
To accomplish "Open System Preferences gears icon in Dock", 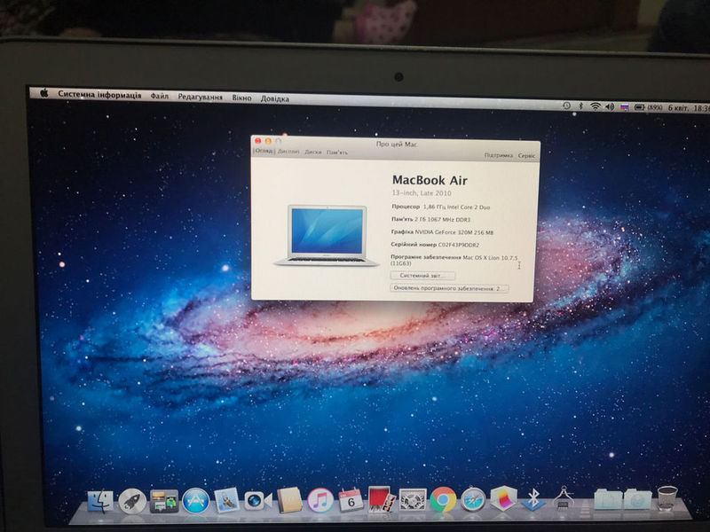I will point(412,500).
